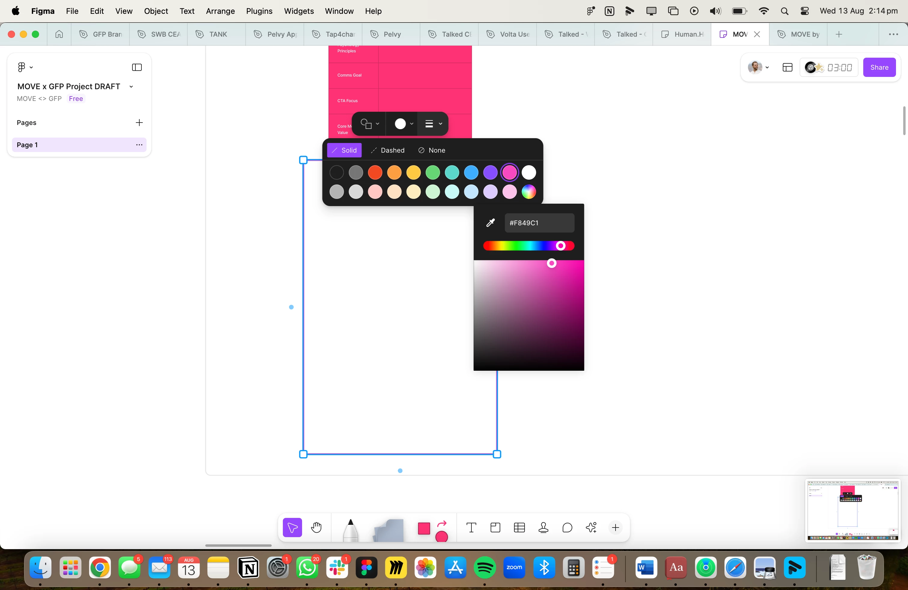Open the layout view icon near Share

click(x=787, y=67)
